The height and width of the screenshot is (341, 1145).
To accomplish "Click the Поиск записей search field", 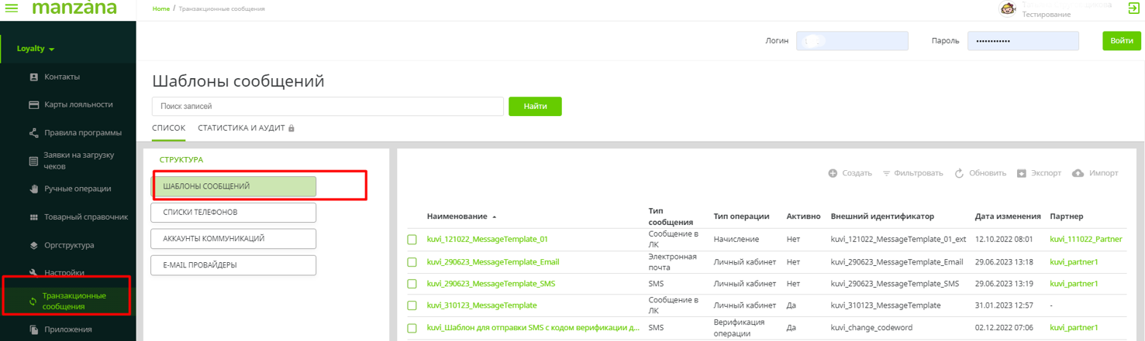I will [327, 106].
